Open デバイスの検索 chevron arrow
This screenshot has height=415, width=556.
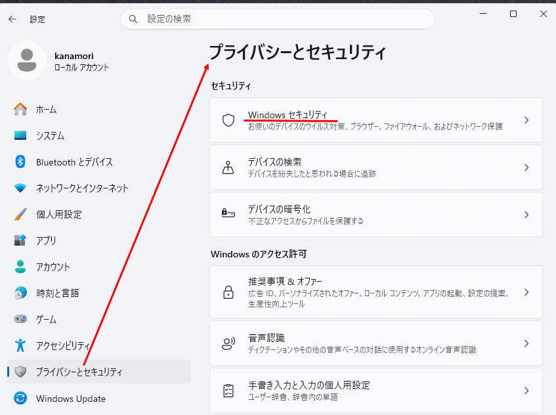(526, 167)
